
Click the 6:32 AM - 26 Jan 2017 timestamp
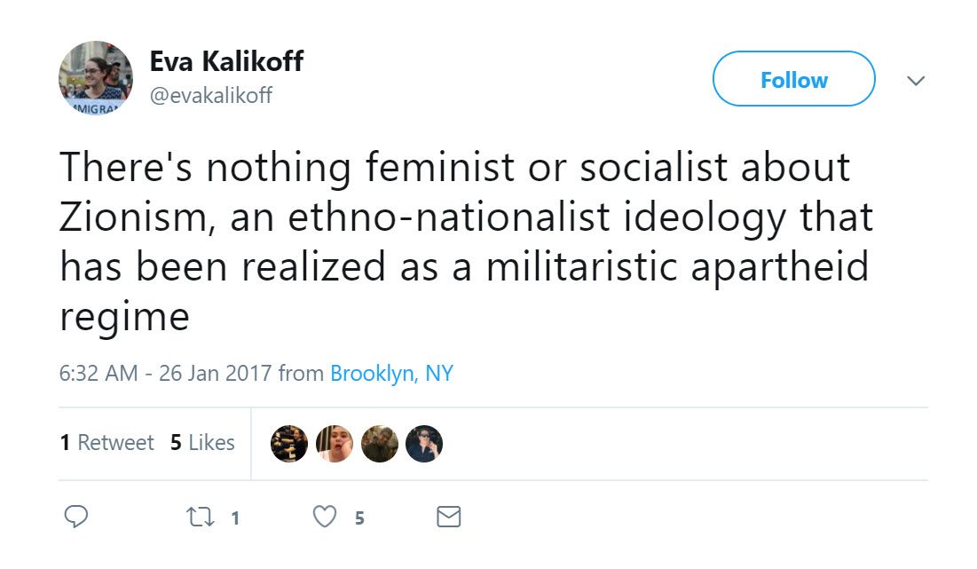[166, 374]
